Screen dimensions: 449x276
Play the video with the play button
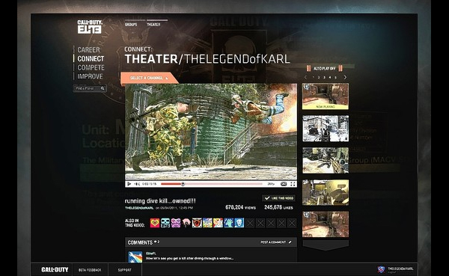point(129,184)
